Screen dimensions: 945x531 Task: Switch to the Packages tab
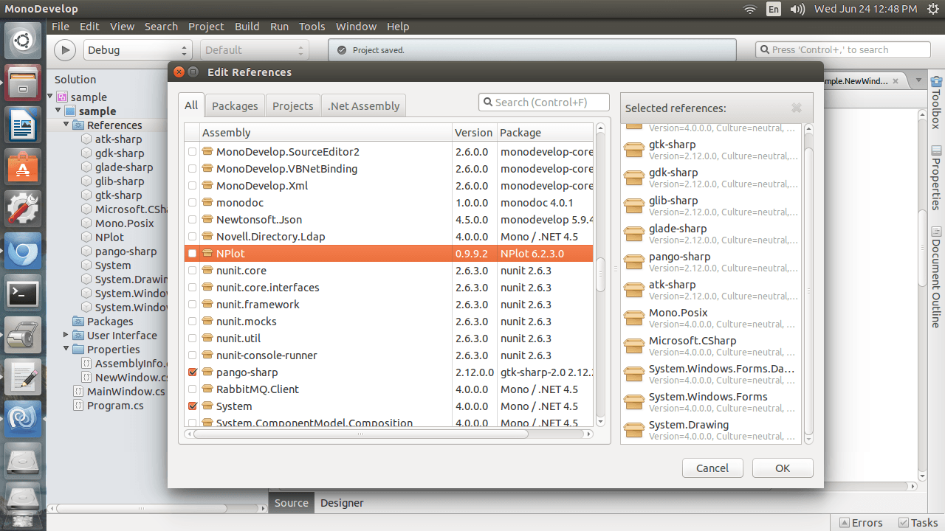tap(235, 106)
